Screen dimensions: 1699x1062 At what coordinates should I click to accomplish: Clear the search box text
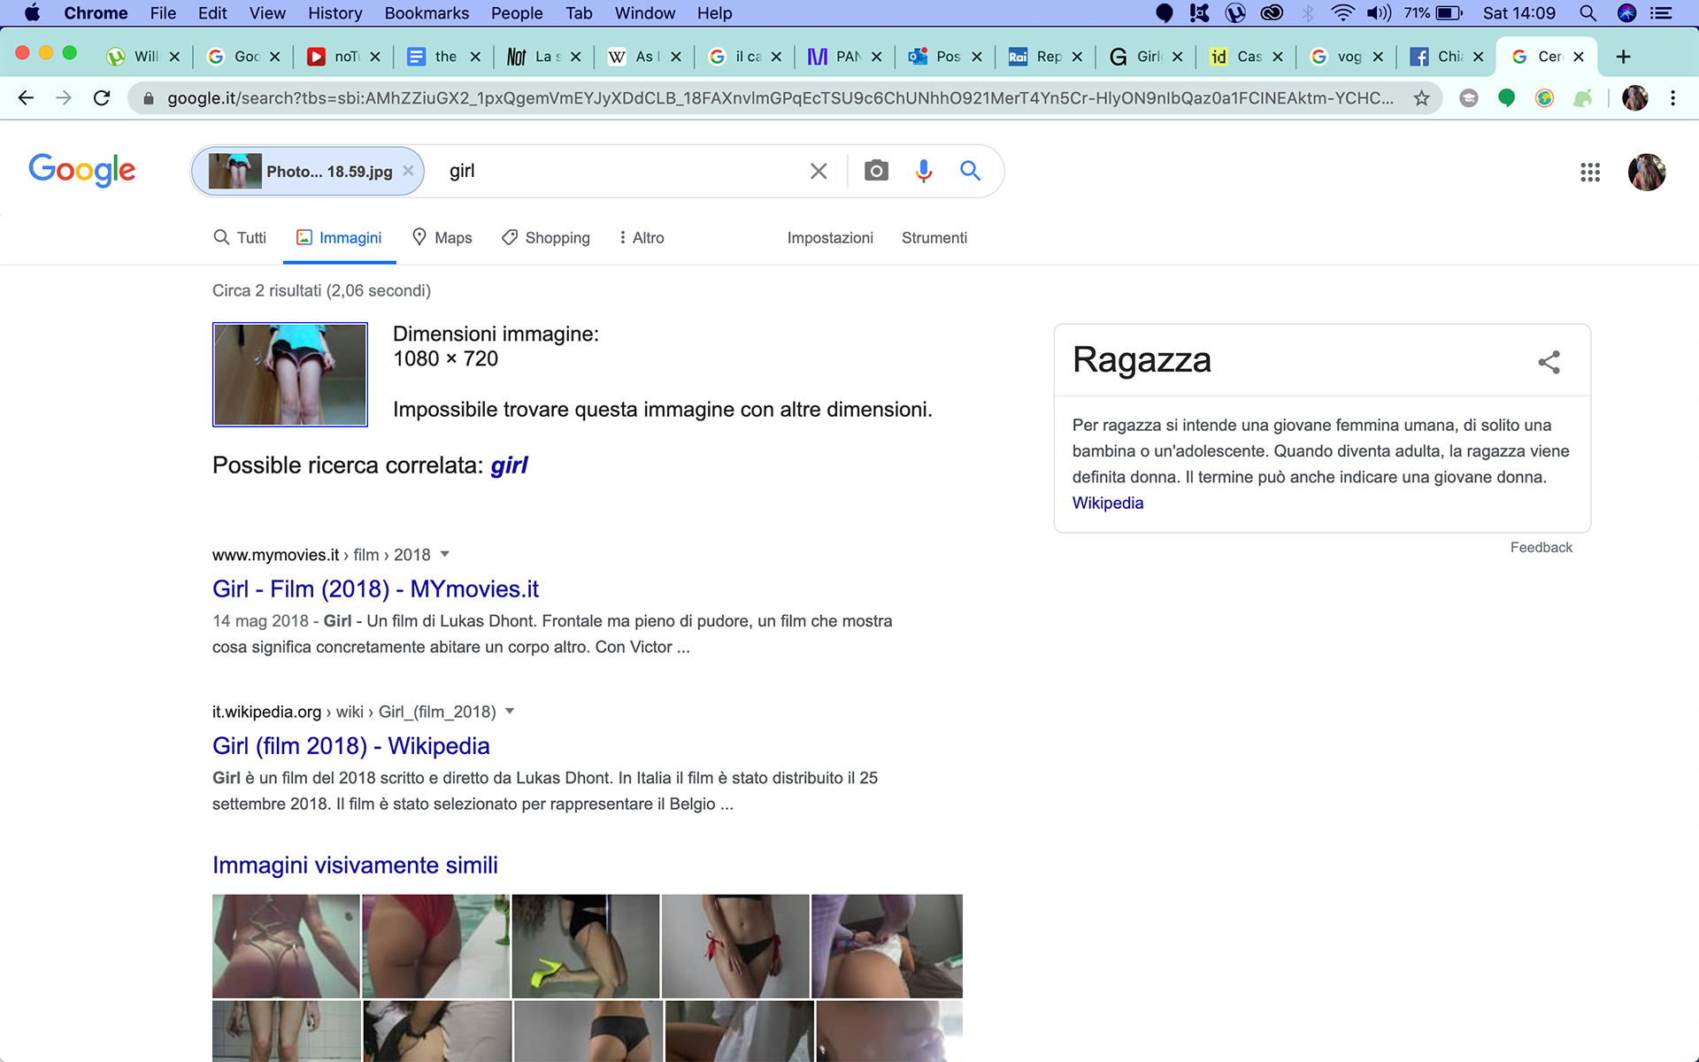click(x=819, y=171)
